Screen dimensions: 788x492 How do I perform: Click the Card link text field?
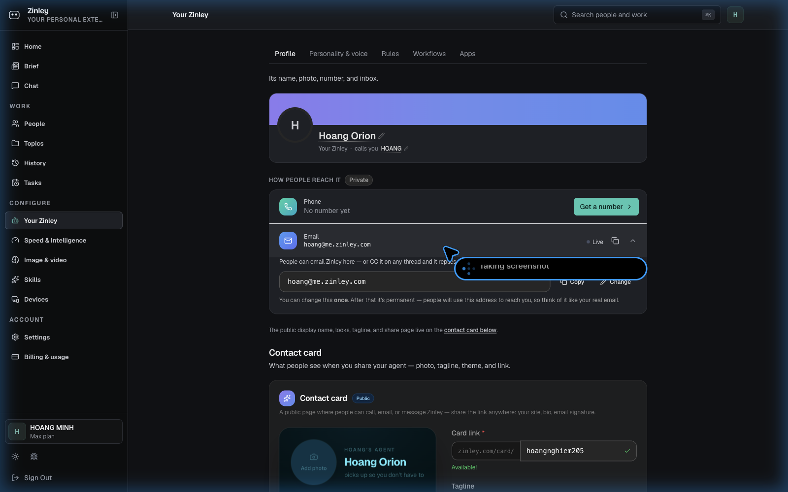[x=578, y=451]
